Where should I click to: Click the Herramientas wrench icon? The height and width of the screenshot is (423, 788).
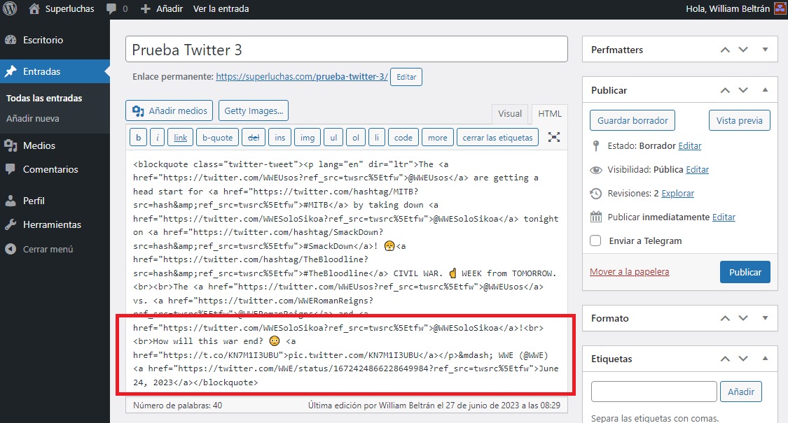pyautogui.click(x=11, y=225)
